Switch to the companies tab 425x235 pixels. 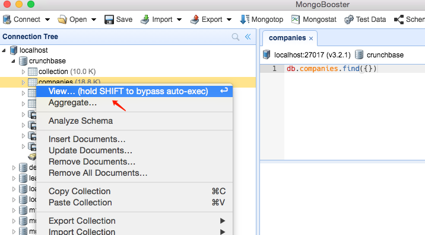click(287, 38)
